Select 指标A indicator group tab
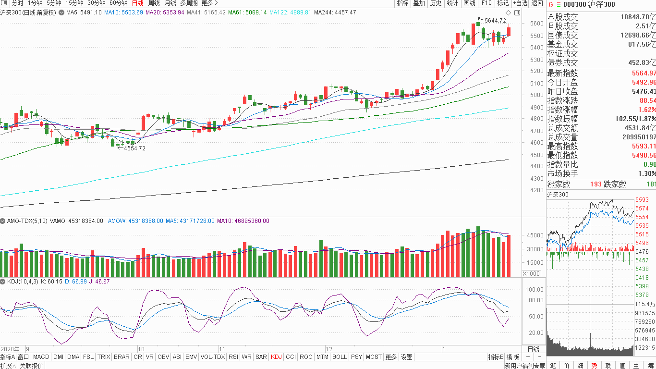This screenshot has width=656, height=369. 8,357
